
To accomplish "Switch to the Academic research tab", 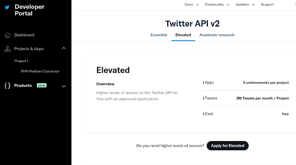I will 217,35.
